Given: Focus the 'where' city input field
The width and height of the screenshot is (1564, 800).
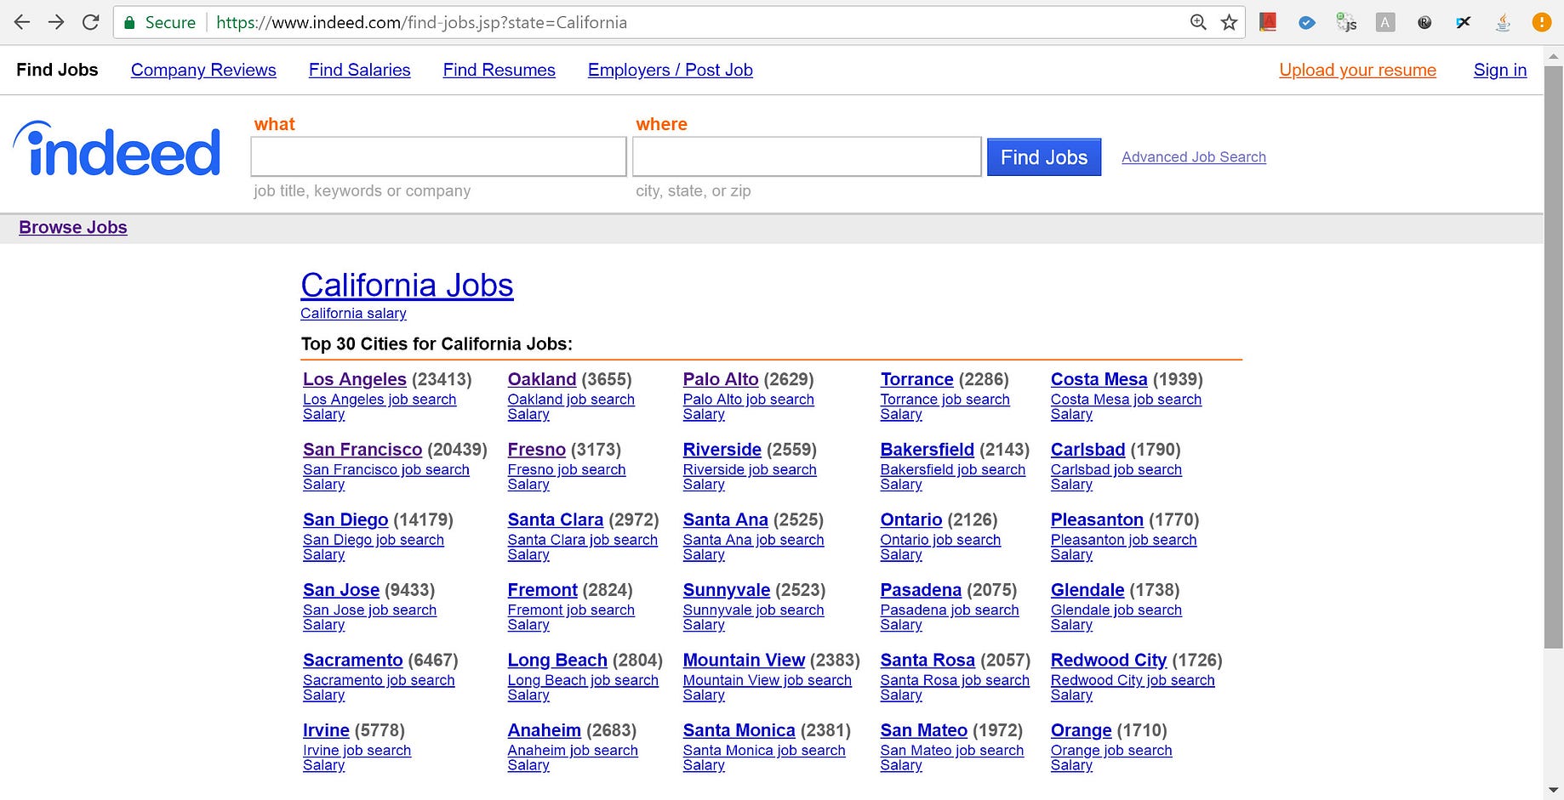Looking at the screenshot, I should coord(807,156).
